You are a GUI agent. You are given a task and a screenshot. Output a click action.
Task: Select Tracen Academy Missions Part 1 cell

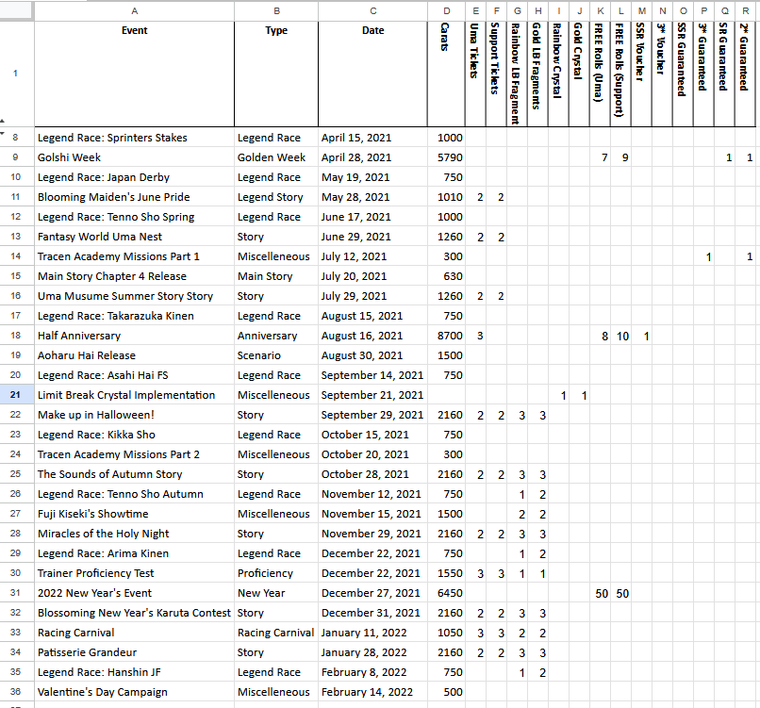click(x=134, y=256)
